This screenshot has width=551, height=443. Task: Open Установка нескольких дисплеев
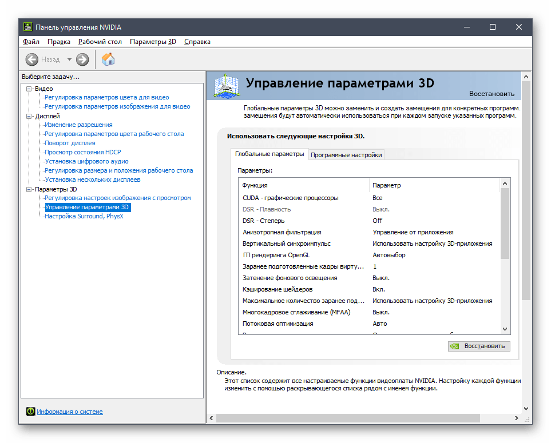click(x=93, y=179)
